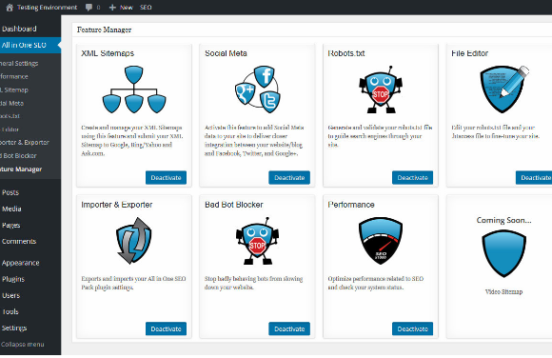Click the plus New icon in admin bar
Screen dimensions: 552x358
click(x=112, y=8)
